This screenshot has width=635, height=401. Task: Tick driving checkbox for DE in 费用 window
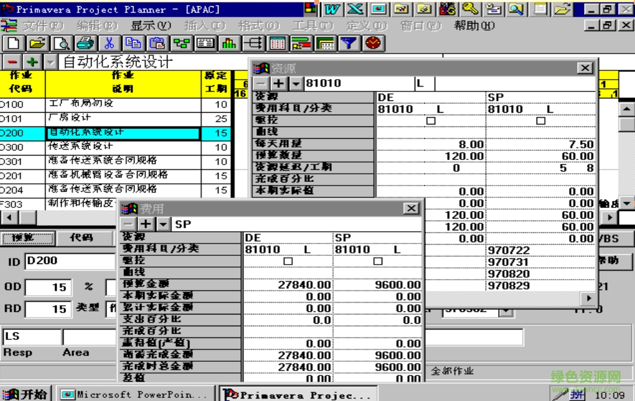pyautogui.click(x=288, y=262)
